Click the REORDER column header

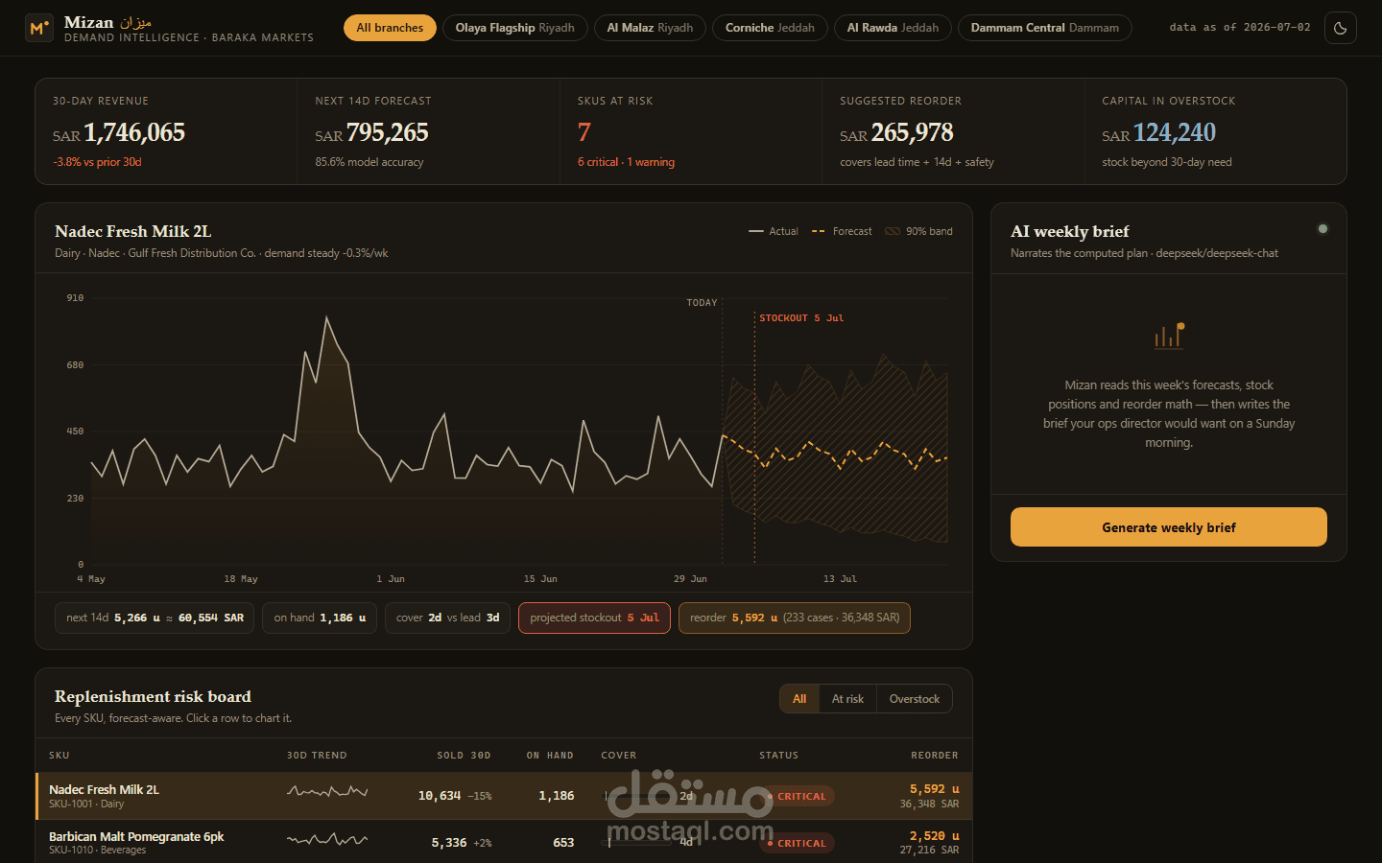pyautogui.click(x=935, y=756)
